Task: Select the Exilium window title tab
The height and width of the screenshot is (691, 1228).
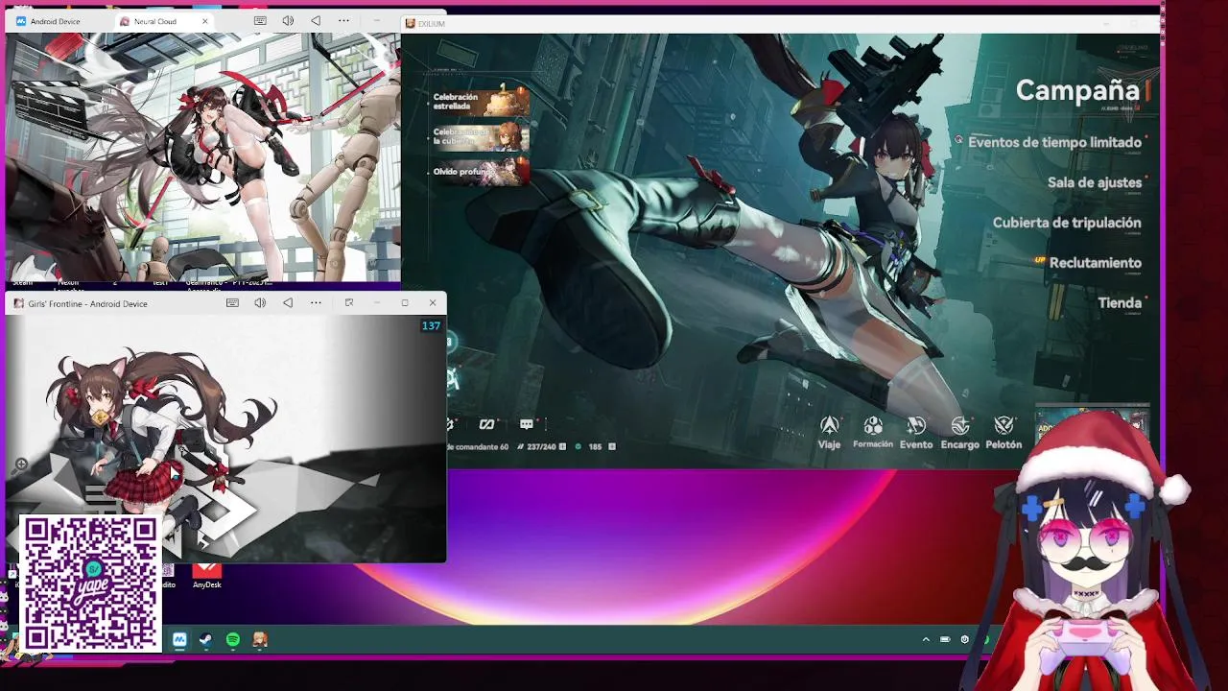Action: (425, 23)
